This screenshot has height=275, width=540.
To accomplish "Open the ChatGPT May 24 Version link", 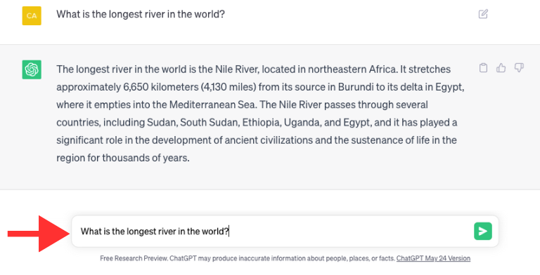I will coord(433,258).
